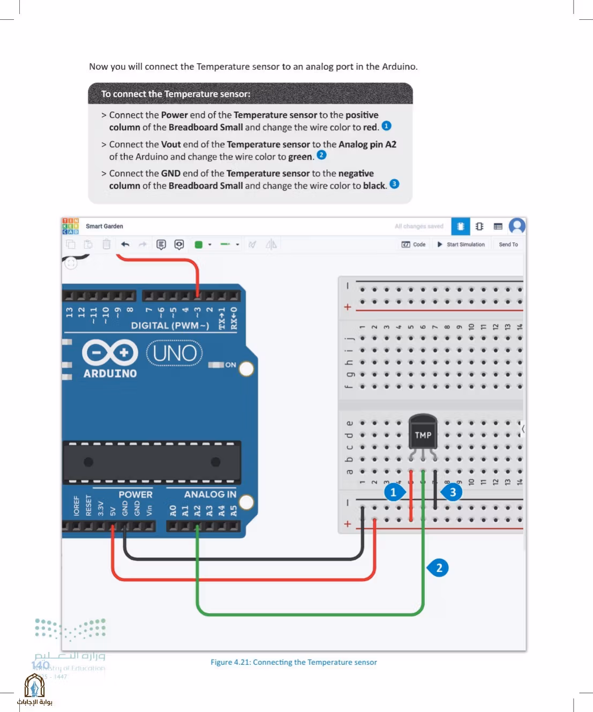Click the Arduino ON power LED

tap(216, 365)
